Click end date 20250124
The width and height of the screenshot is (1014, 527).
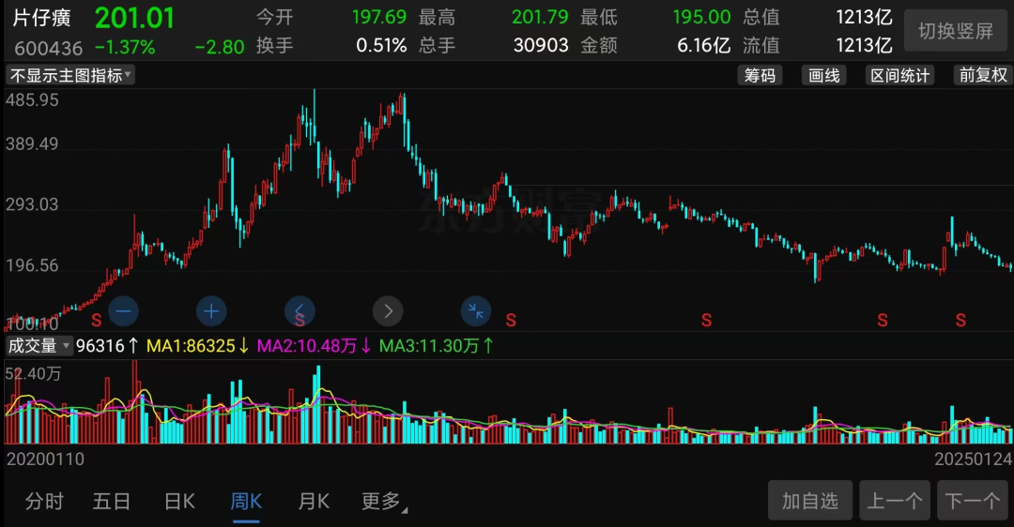tap(974, 459)
